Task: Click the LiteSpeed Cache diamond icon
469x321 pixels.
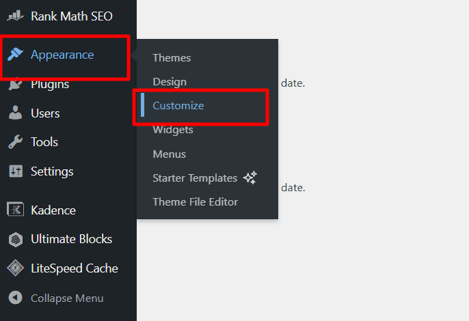Action: (15, 268)
